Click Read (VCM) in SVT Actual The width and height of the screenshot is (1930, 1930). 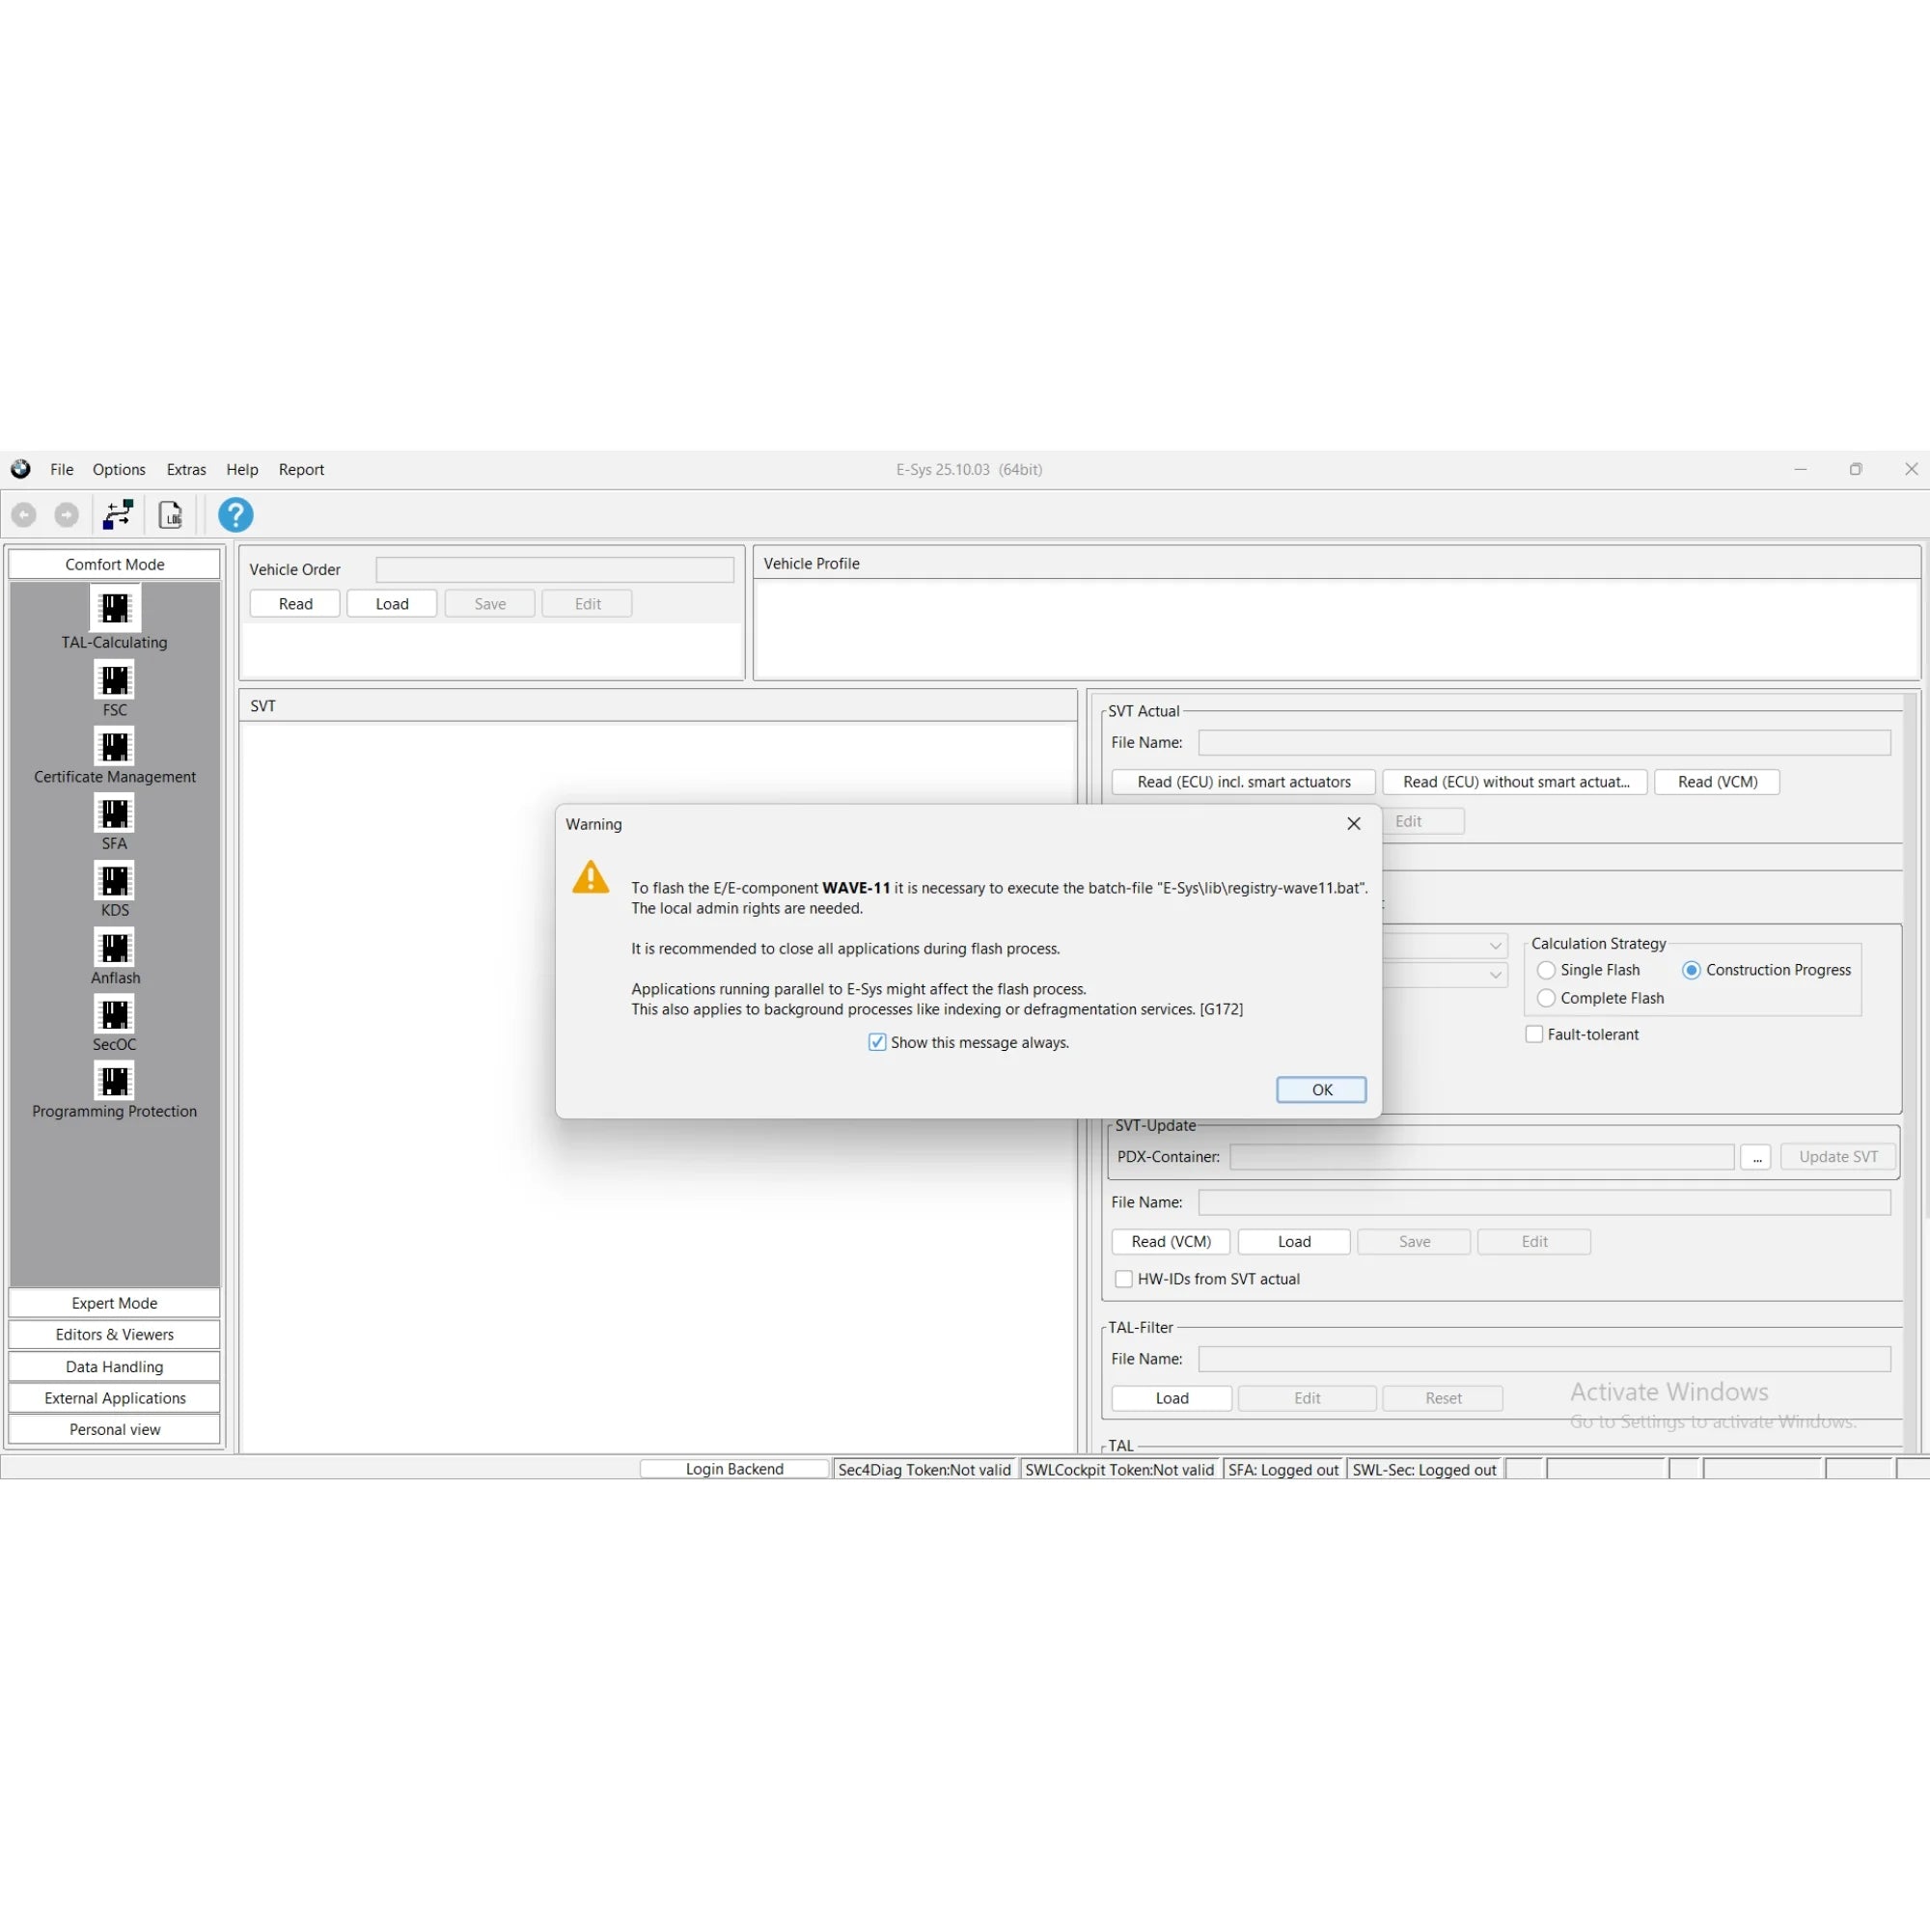click(1718, 783)
